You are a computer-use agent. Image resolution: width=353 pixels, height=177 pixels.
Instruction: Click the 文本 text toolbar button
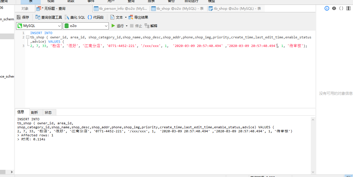(x=117, y=17)
